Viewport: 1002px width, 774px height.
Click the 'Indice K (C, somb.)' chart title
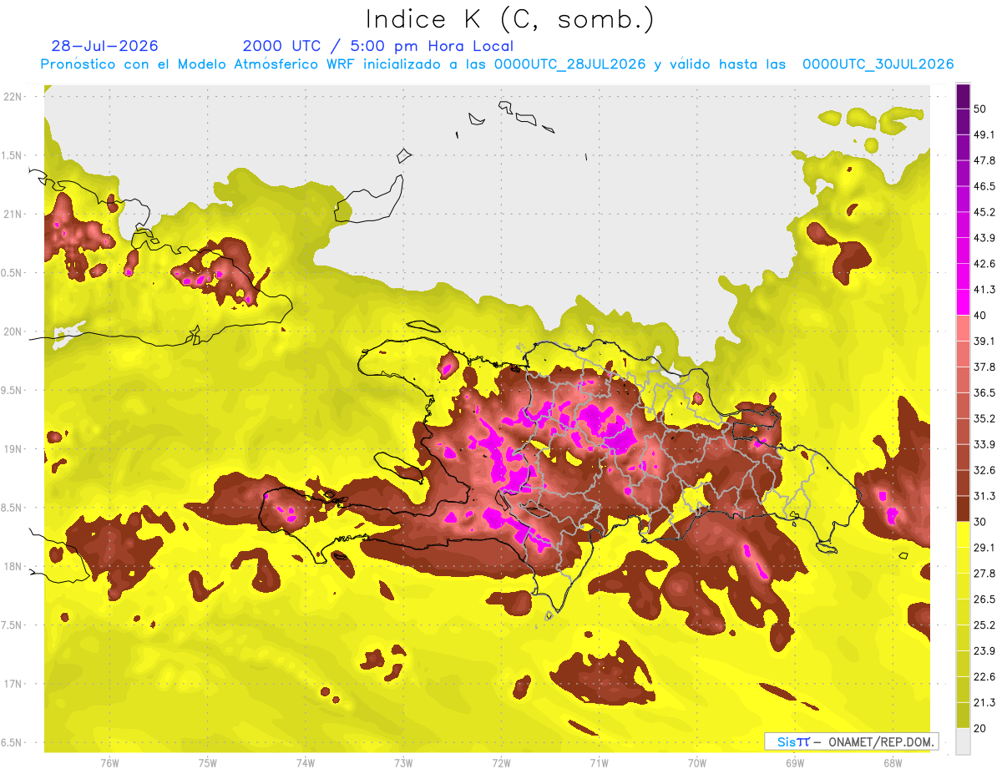tap(509, 19)
